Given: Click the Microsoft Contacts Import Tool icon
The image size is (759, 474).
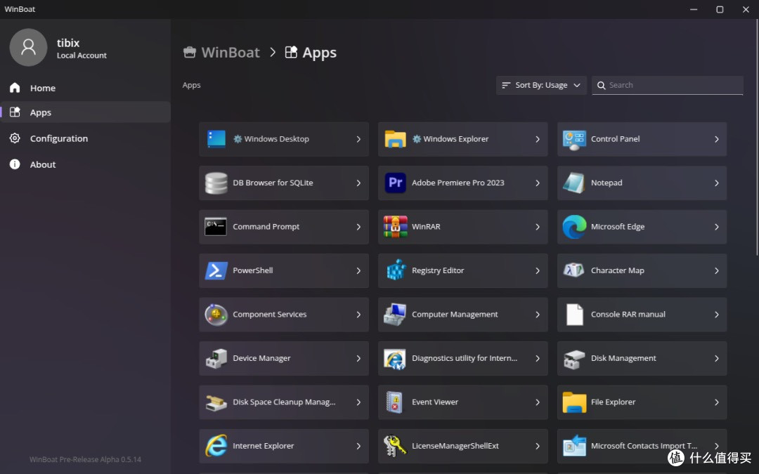Looking at the screenshot, I should (574, 446).
